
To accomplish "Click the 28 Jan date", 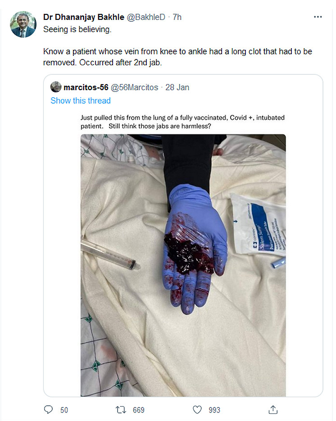I will pos(177,87).
